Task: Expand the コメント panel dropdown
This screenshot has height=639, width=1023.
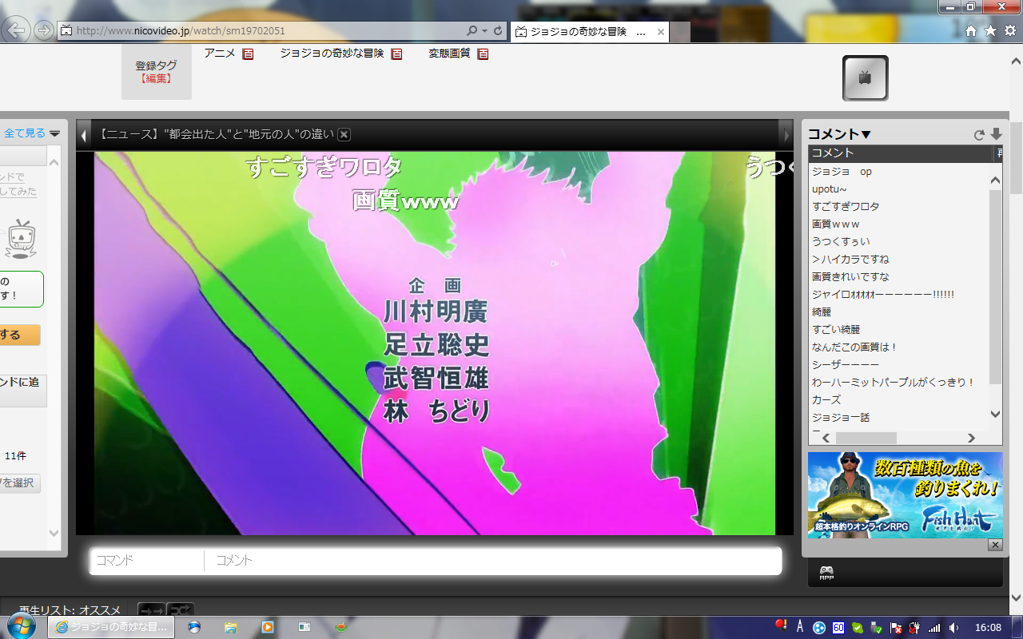Action: [x=840, y=134]
